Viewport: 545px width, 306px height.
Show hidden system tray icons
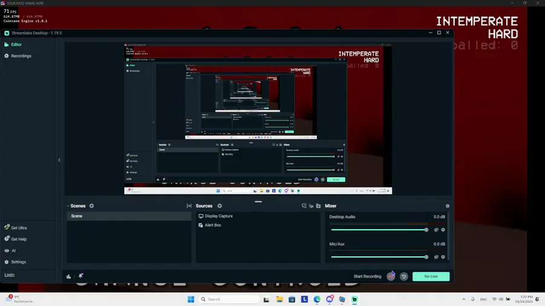[x=464, y=299]
